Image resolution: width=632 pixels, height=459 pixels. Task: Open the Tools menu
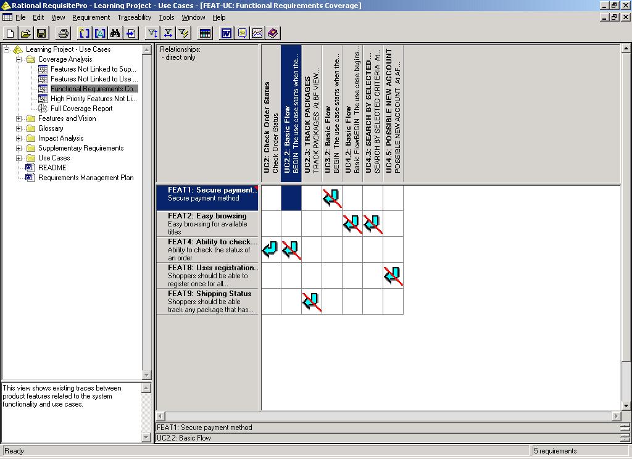(167, 17)
